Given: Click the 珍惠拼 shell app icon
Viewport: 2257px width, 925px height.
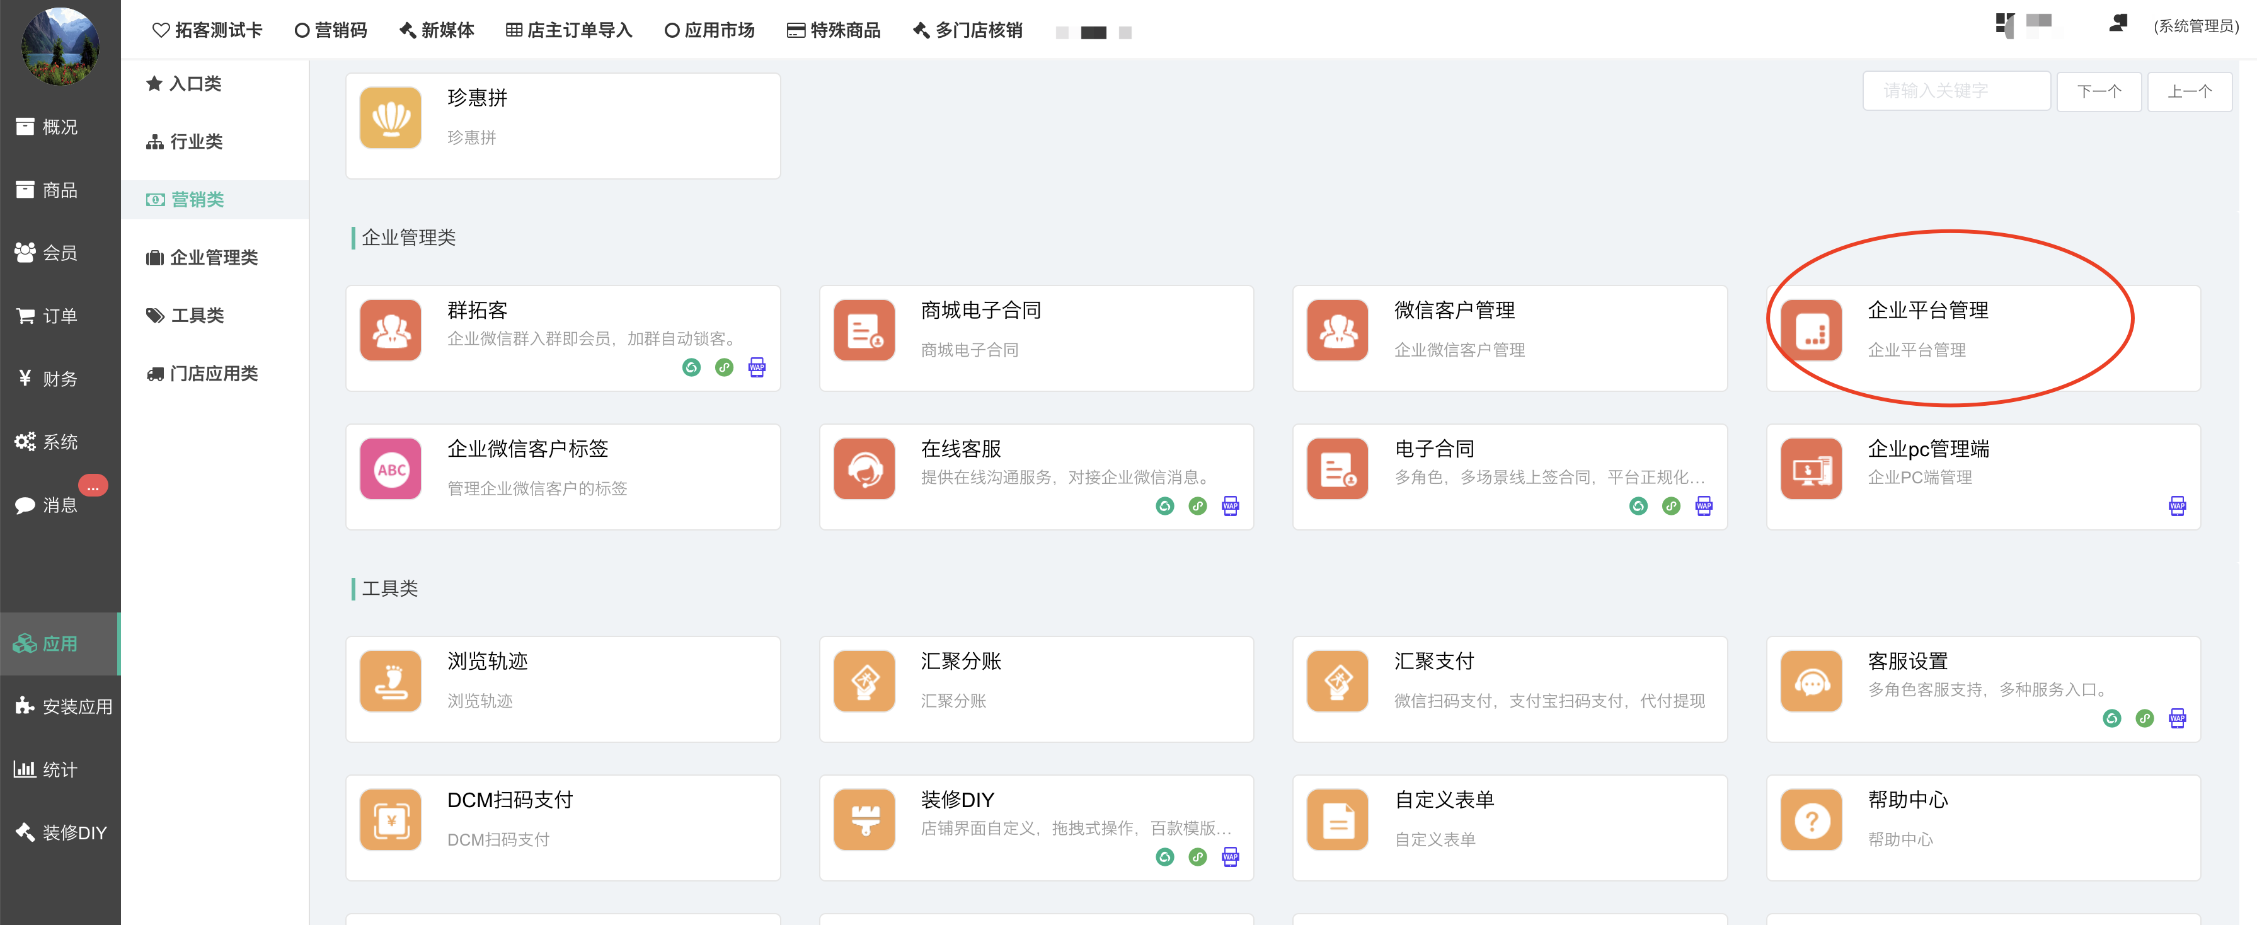Looking at the screenshot, I should (x=391, y=117).
